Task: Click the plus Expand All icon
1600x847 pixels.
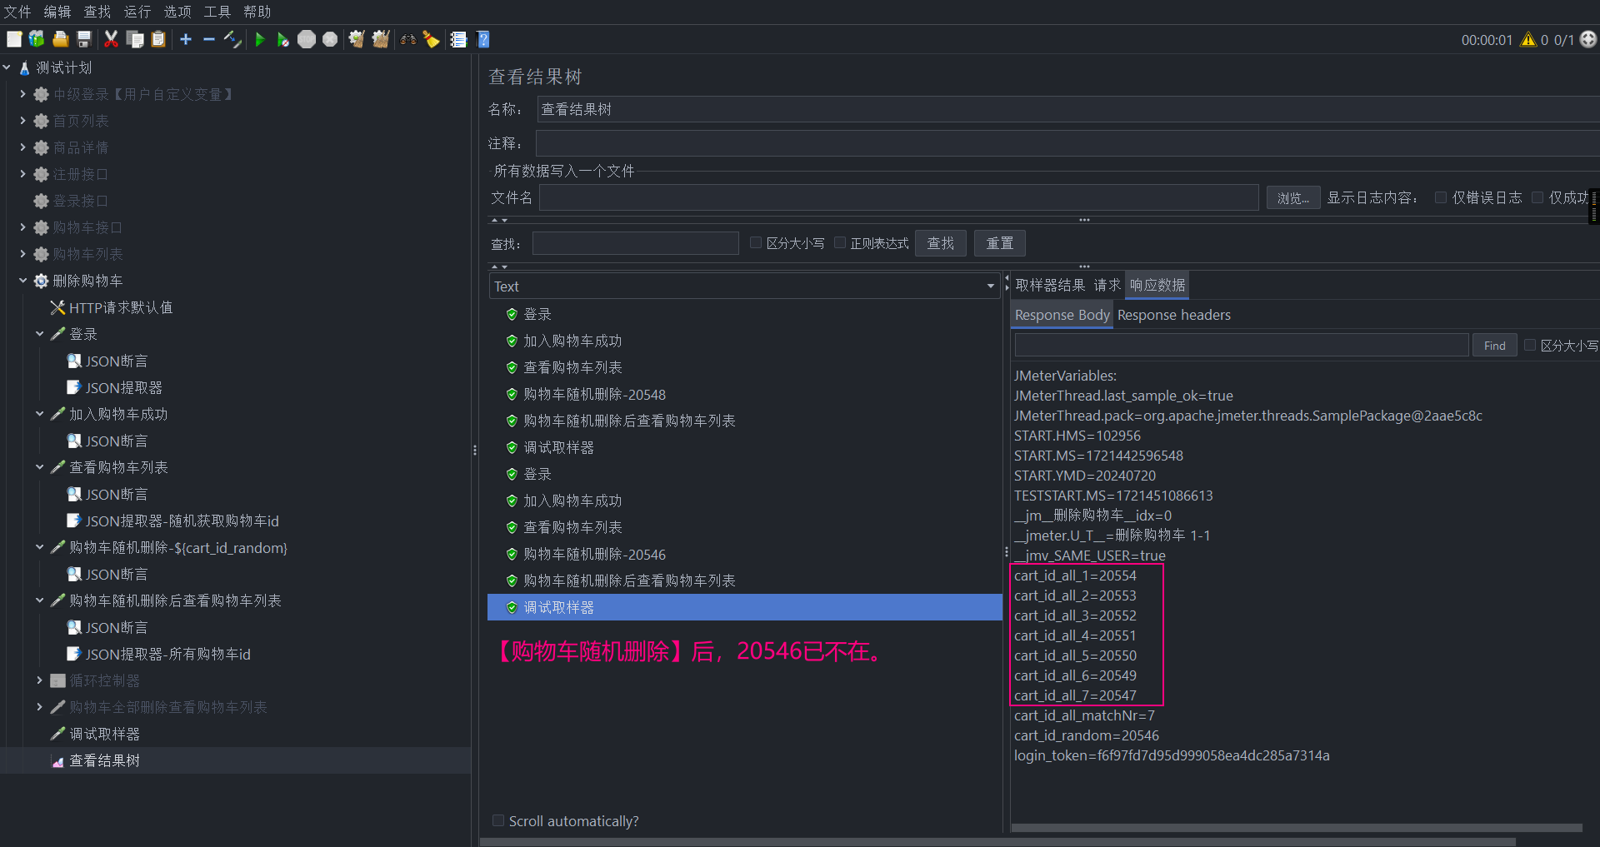Action: pyautogui.click(x=186, y=39)
